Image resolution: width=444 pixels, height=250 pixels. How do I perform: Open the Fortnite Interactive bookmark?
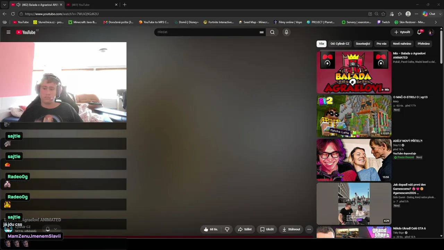tap(219, 22)
